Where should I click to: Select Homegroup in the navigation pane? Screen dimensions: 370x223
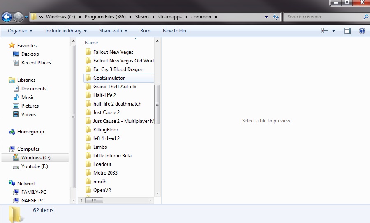coord(30,132)
